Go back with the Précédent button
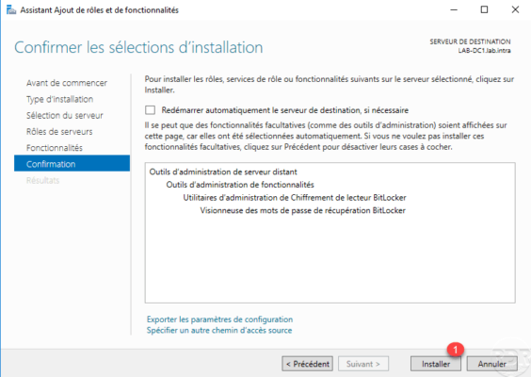Viewport: 531px width, 377px height. [308, 364]
